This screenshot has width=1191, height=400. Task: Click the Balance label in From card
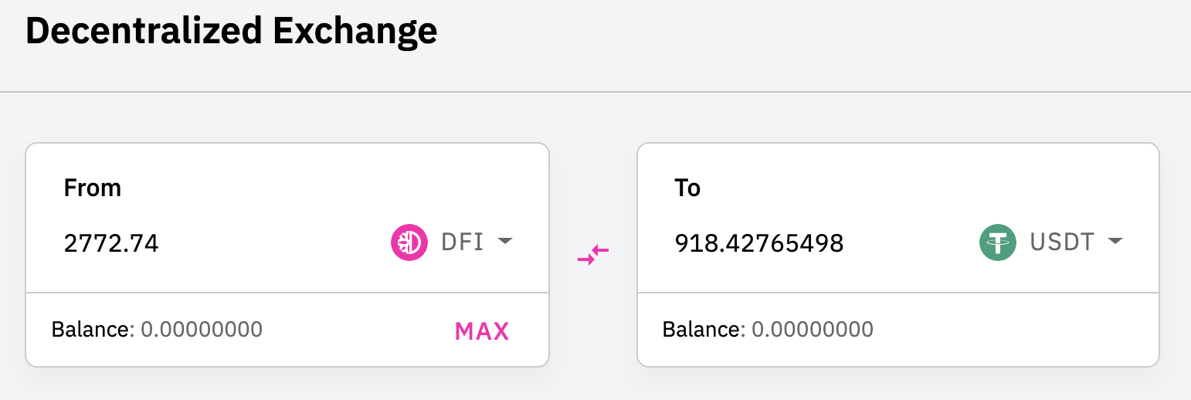coord(90,330)
